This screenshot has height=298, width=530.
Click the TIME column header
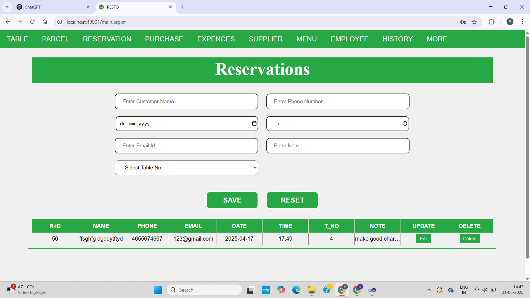click(x=285, y=226)
